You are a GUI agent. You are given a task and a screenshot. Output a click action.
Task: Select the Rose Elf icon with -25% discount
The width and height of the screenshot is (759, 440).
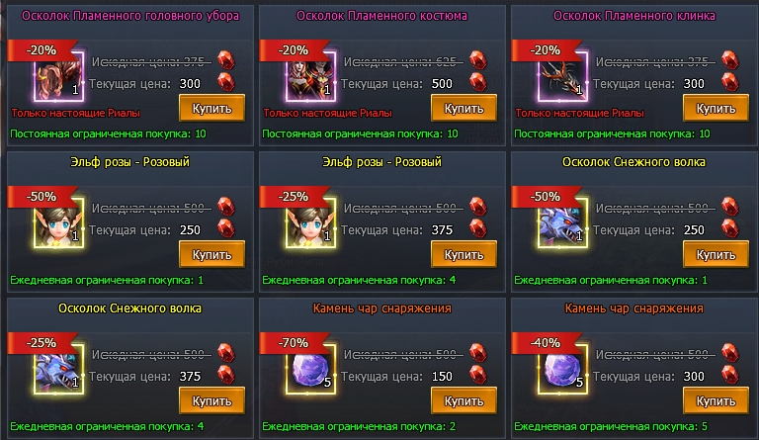[x=310, y=222]
